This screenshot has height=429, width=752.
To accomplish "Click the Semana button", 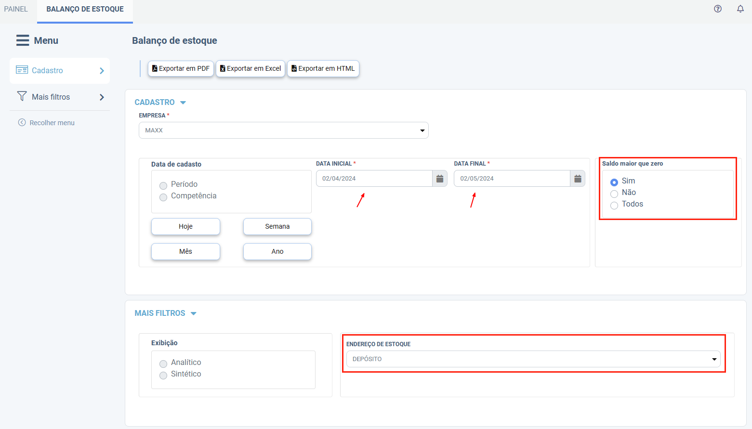I will click(x=277, y=226).
